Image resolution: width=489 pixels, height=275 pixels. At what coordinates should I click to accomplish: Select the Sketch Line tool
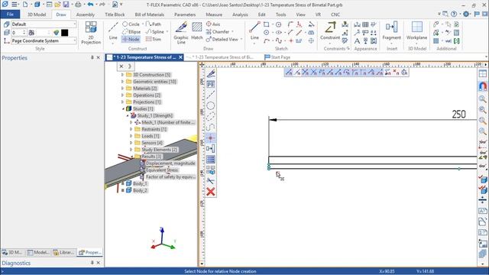pos(254,31)
